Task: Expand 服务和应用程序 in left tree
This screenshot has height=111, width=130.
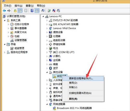Action: click(5, 52)
